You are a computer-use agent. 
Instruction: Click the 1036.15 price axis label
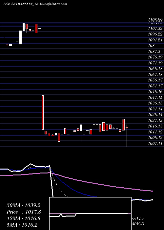point(155,103)
